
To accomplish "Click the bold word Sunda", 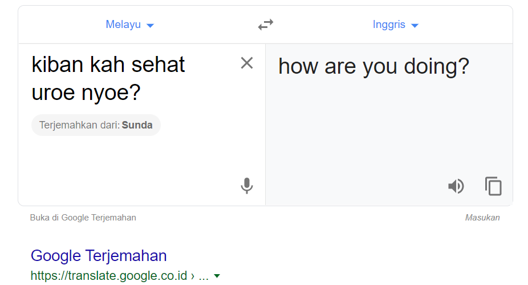I will [x=137, y=125].
